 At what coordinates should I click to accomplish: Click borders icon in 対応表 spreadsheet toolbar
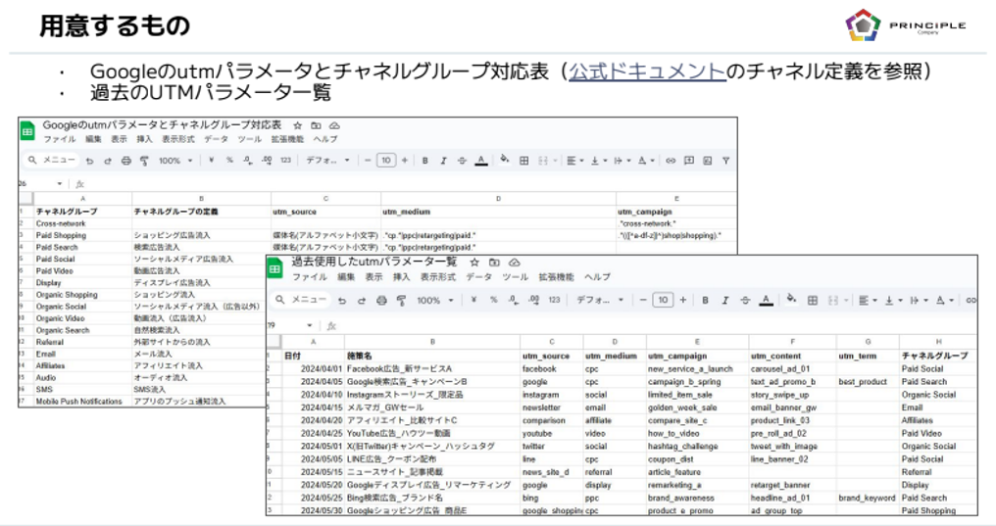524,161
